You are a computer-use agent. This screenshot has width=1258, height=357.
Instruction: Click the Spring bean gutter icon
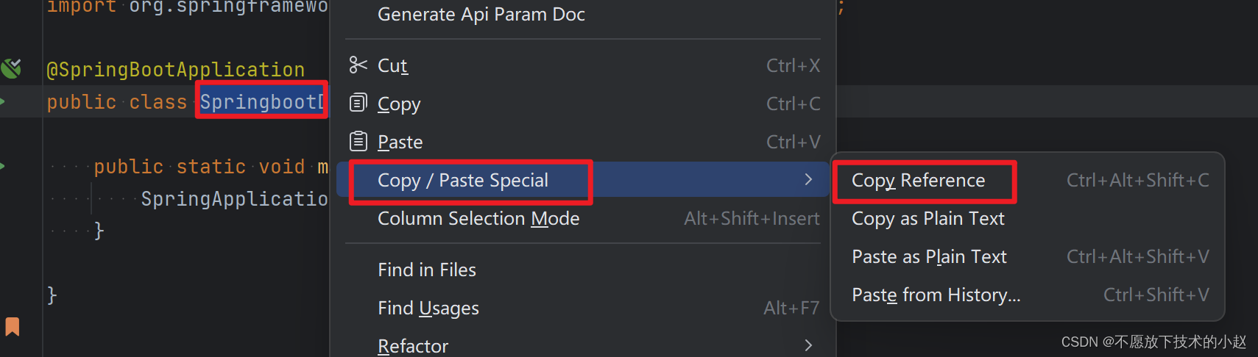click(11, 68)
